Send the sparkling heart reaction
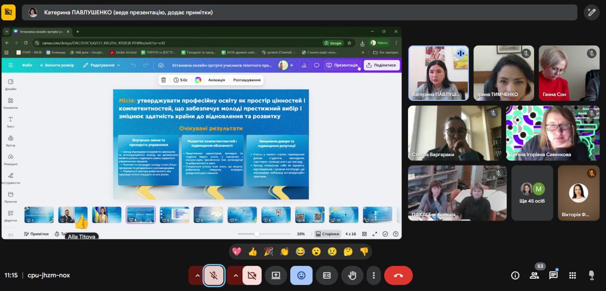Screen dimensions: 606x291 [237, 252]
